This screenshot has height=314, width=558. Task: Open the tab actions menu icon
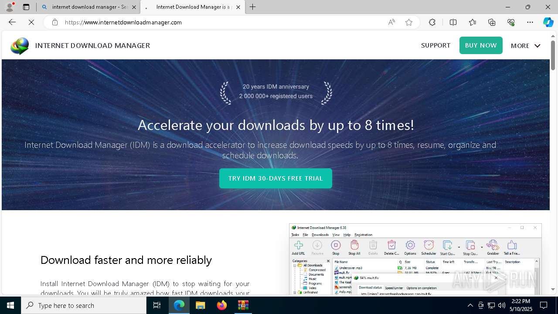(x=26, y=7)
